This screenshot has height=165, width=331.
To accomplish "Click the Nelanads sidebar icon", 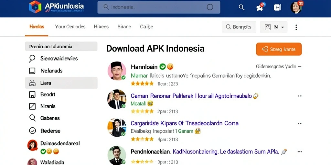I will click(32, 71).
